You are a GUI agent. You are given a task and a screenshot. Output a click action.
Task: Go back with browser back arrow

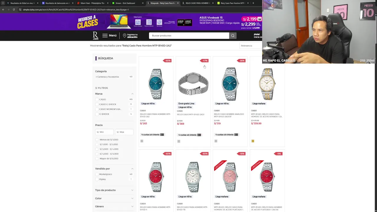click(3, 9)
